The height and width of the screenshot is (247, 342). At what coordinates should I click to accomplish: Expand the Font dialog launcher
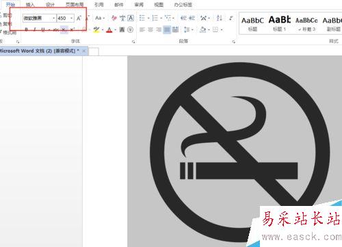(133, 42)
